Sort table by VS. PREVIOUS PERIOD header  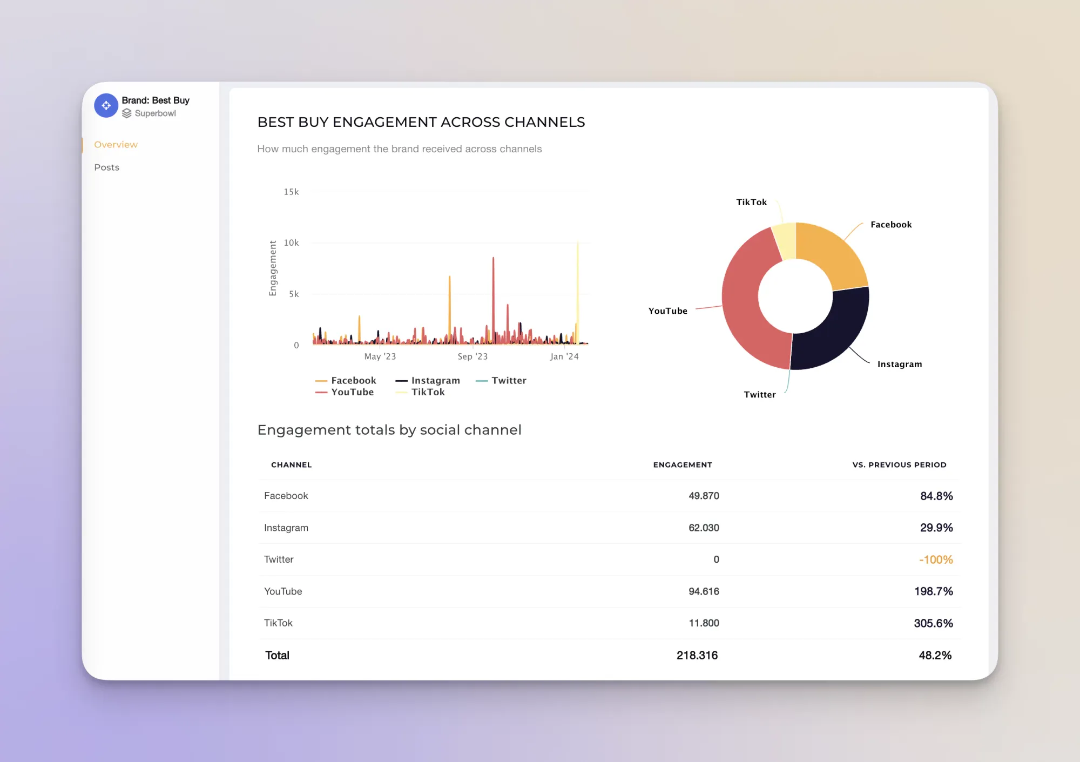[899, 465]
